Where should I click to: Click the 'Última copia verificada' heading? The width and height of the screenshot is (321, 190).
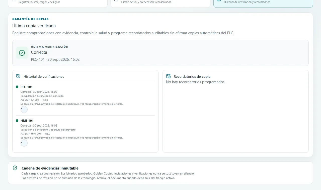coord(34,26)
